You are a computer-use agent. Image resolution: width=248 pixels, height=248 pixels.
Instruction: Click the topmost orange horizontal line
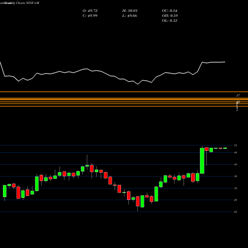[x=124, y=92]
